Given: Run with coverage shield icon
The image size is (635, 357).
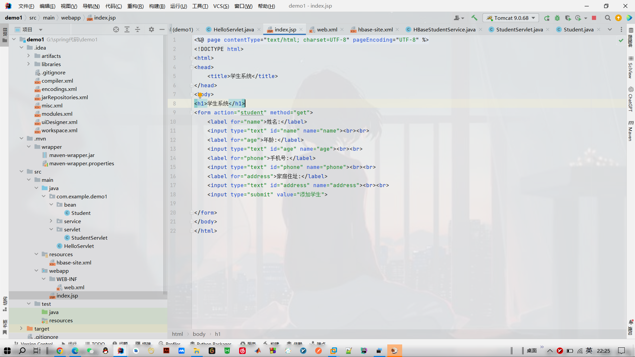Looking at the screenshot, I should (568, 18).
